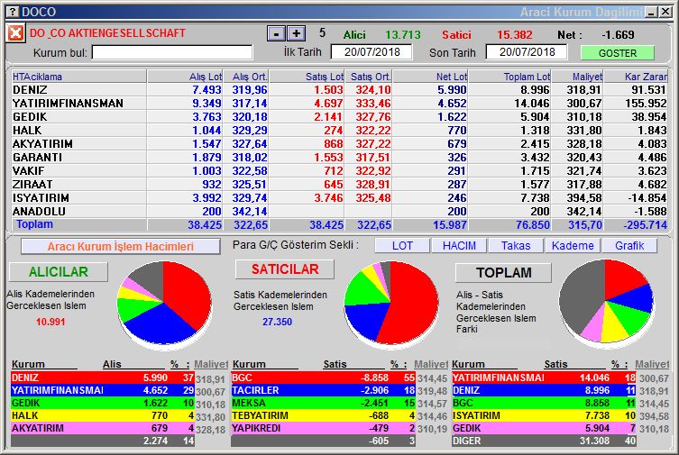The height and width of the screenshot is (455, 679).
Task: Click gray DIGER row in total list
Action: click(544, 441)
